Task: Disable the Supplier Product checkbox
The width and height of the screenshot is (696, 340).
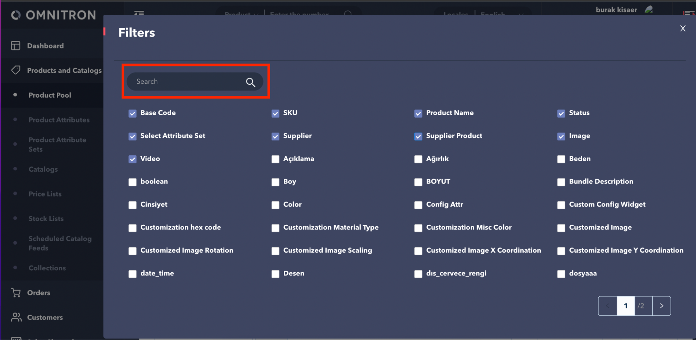Action: pyautogui.click(x=418, y=137)
